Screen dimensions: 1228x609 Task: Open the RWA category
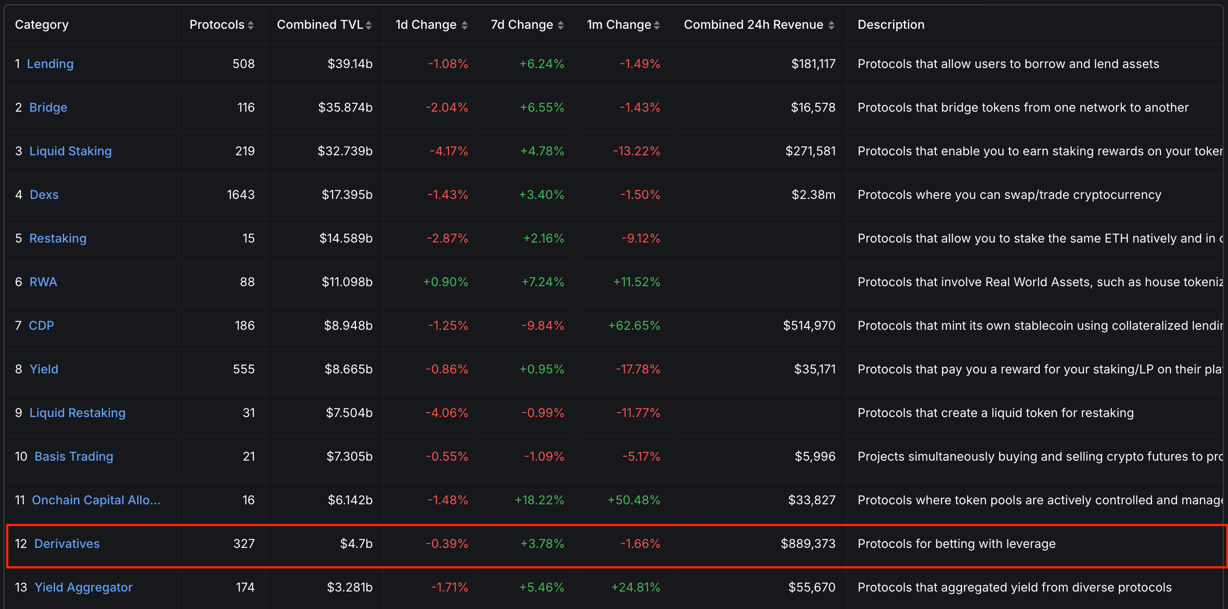point(43,281)
